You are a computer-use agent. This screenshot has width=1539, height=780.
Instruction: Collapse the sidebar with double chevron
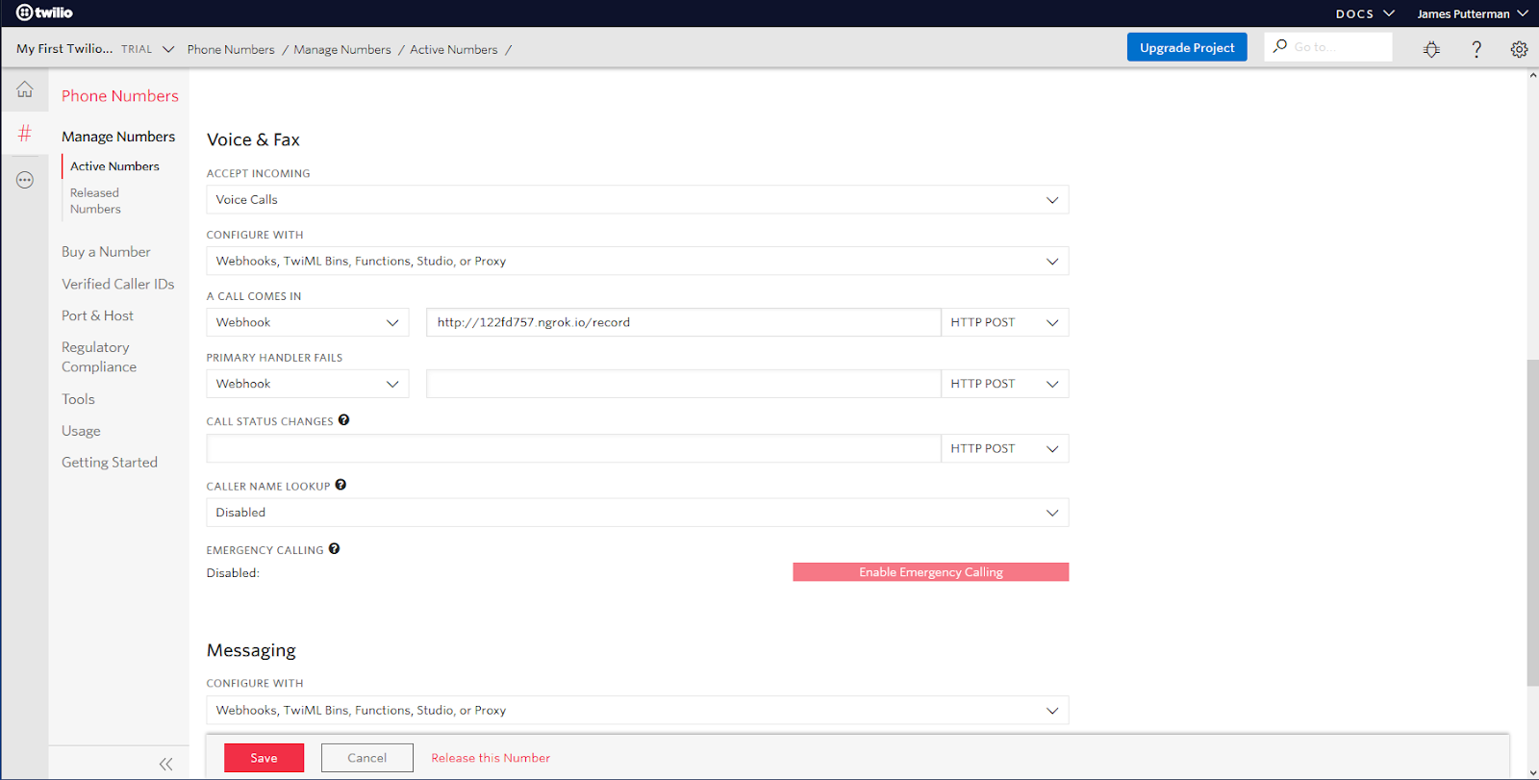(x=165, y=764)
